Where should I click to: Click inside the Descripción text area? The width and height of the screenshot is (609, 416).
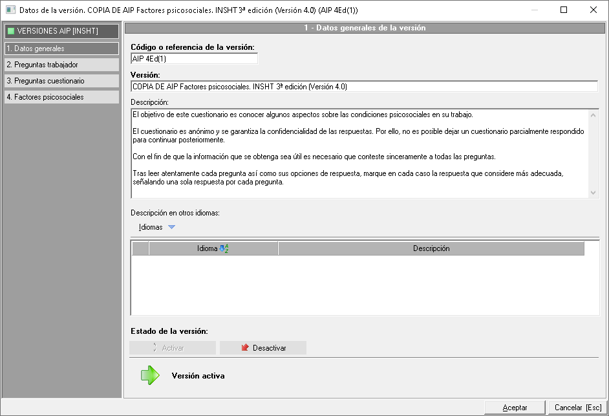(360, 153)
